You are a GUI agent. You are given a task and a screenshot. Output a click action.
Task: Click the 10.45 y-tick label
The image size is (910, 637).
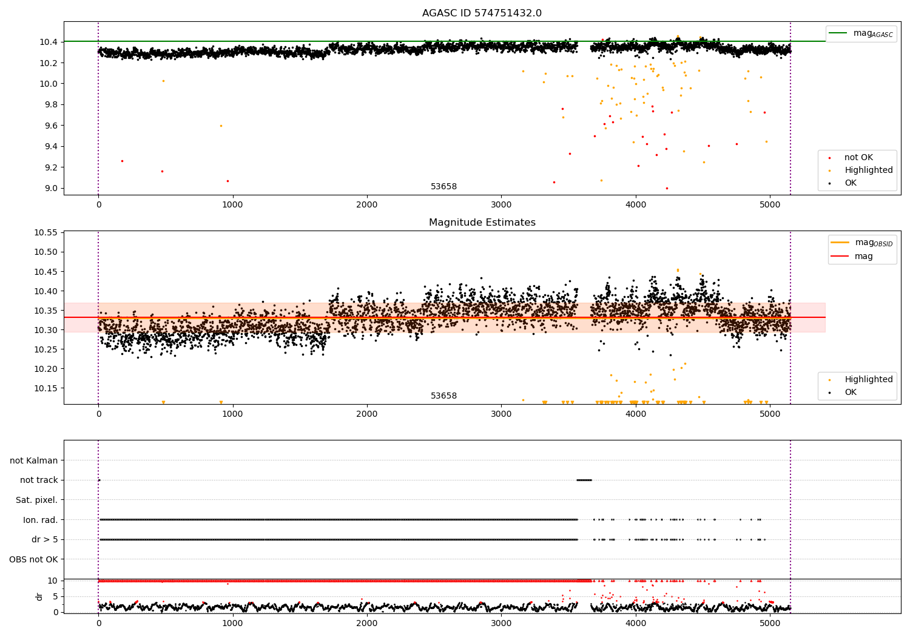click(46, 272)
